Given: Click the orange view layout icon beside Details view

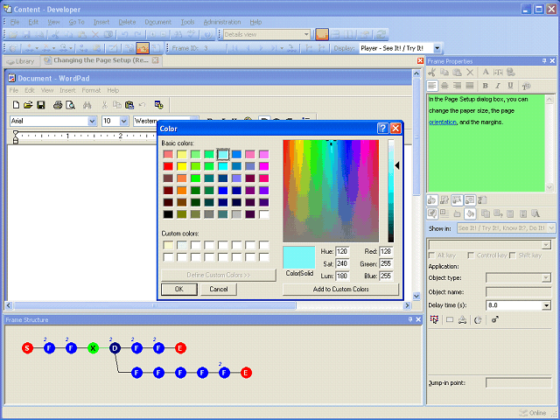Looking at the screenshot, I should coord(322,35).
